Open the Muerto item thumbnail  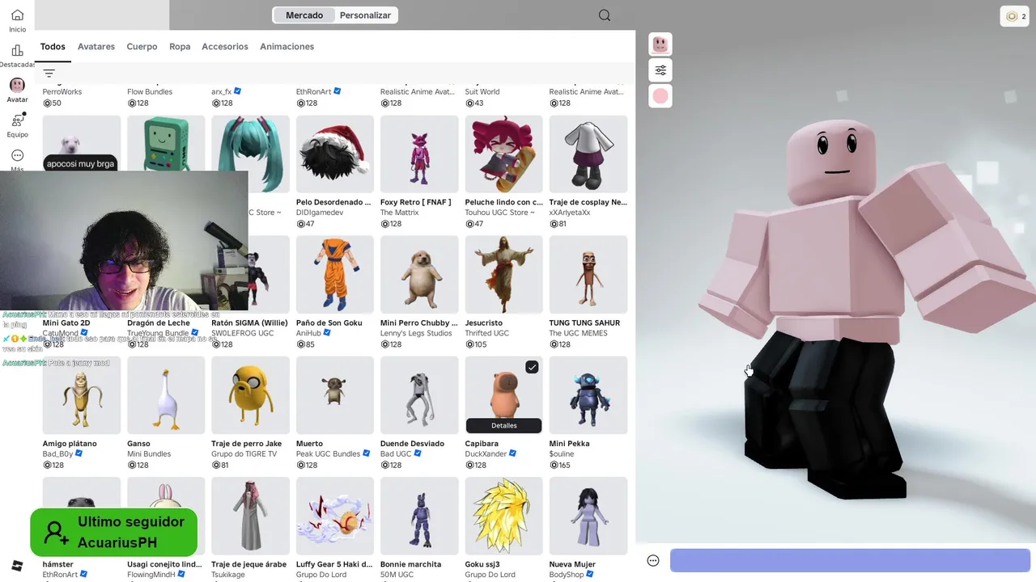(335, 395)
